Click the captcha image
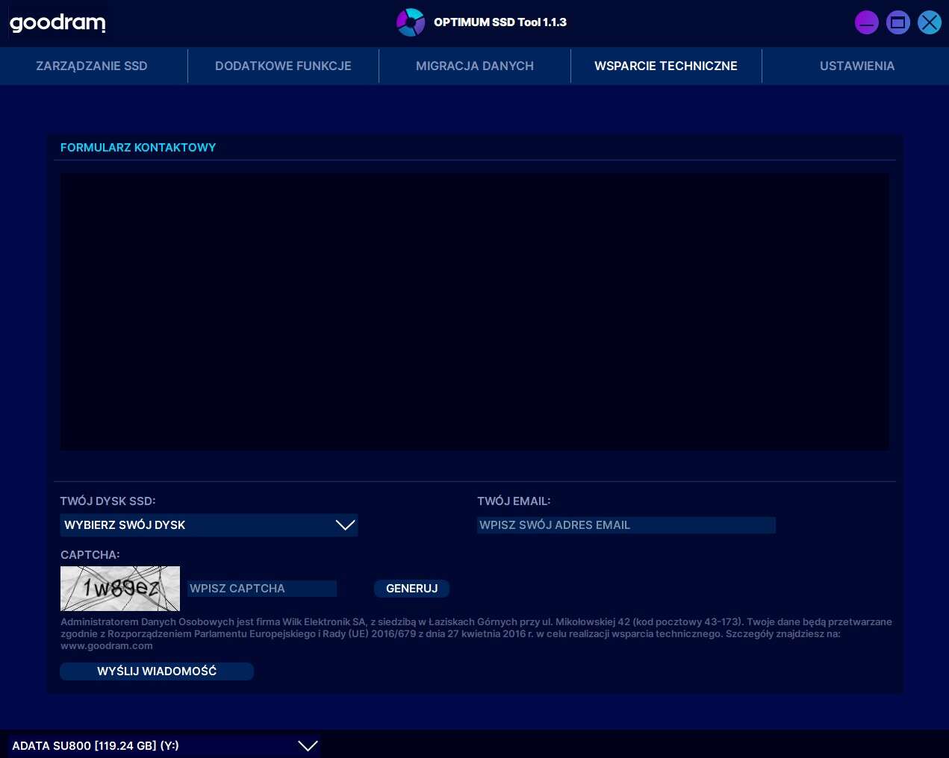 120,589
